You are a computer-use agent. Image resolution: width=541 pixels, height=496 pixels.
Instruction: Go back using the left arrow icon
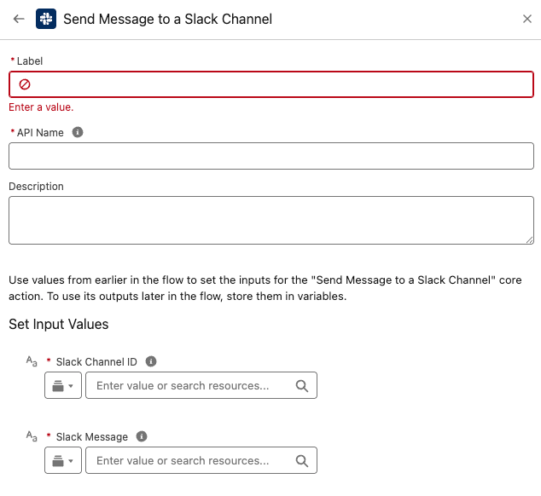(19, 19)
